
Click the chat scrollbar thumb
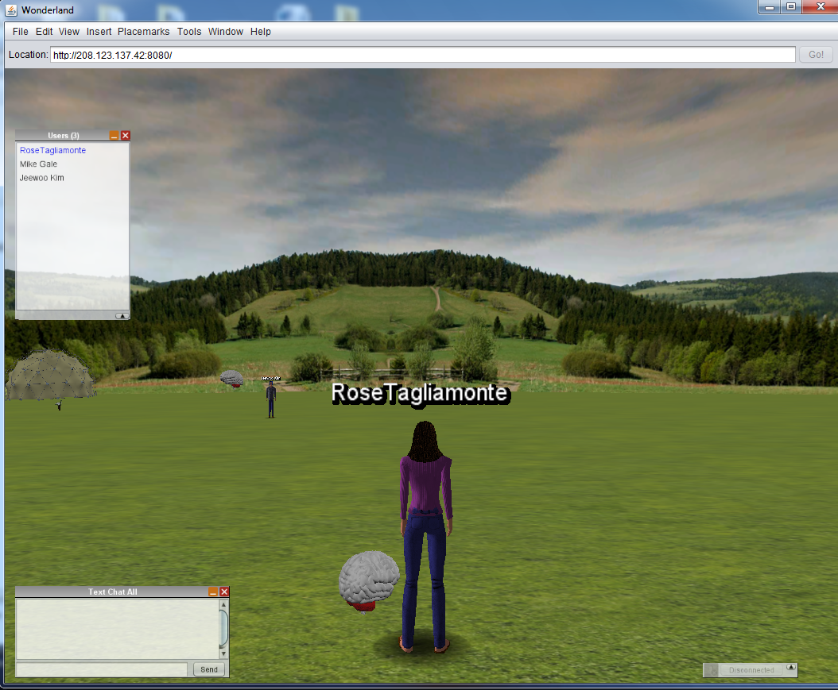[223, 629]
